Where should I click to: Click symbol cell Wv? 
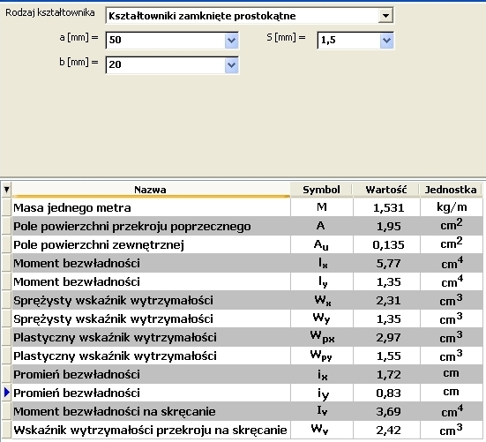[x=322, y=430]
